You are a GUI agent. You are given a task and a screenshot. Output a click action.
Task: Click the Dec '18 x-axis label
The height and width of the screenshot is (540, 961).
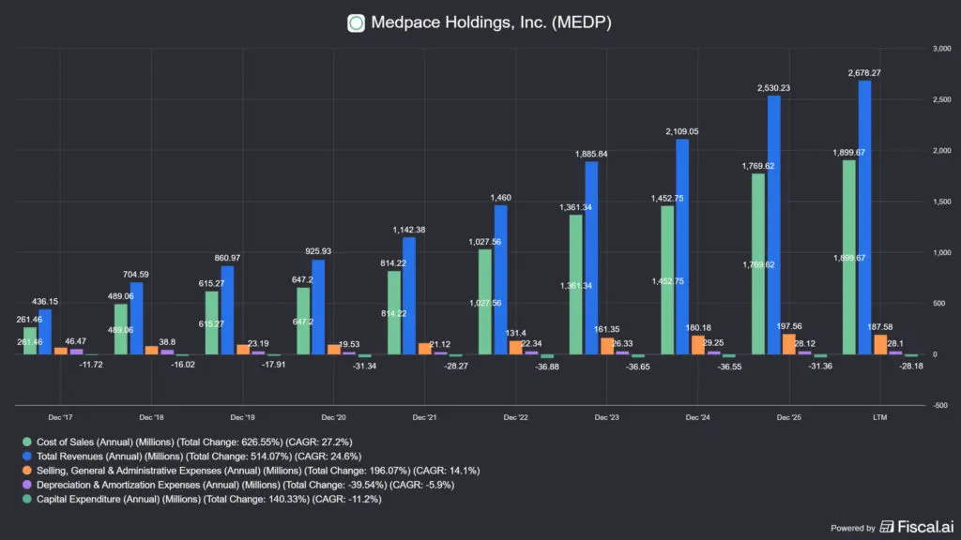tap(151, 417)
